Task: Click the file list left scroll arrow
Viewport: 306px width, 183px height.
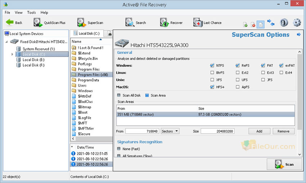Action: click(73, 139)
